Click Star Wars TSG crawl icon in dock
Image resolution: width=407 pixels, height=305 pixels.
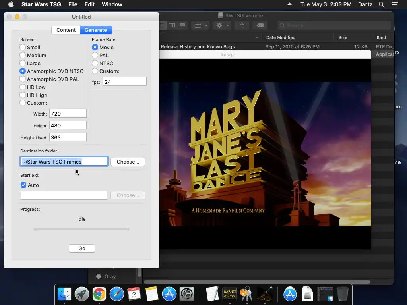click(264, 294)
